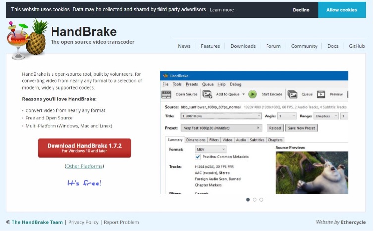Image resolution: width=374 pixels, height=231 pixels.
Task: Click the Source Preview bunny thumbnail
Action: [312, 173]
